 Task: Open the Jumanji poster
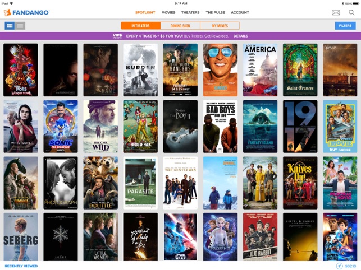pos(21,183)
